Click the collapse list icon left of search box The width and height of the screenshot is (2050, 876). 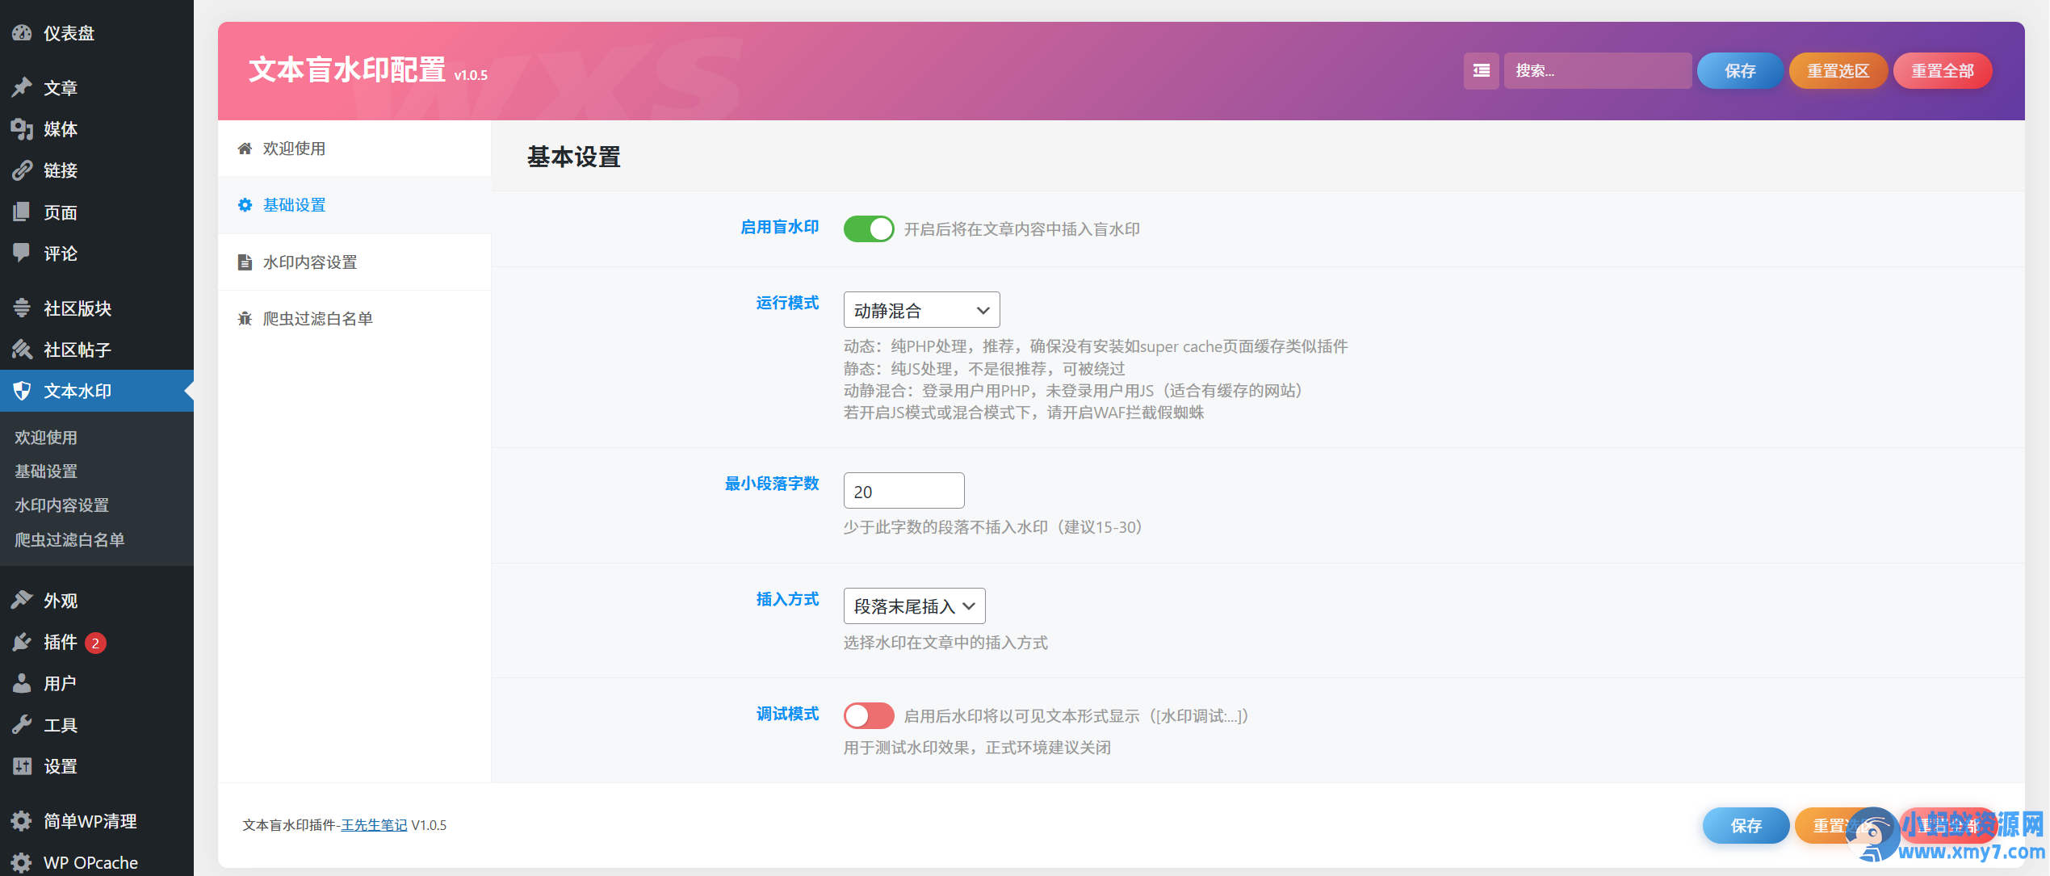pyautogui.click(x=1481, y=71)
